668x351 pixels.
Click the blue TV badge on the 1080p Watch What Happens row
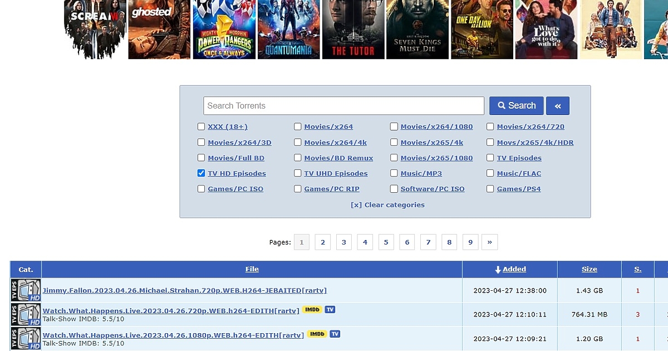pyautogui.click(x=335, y=334)
